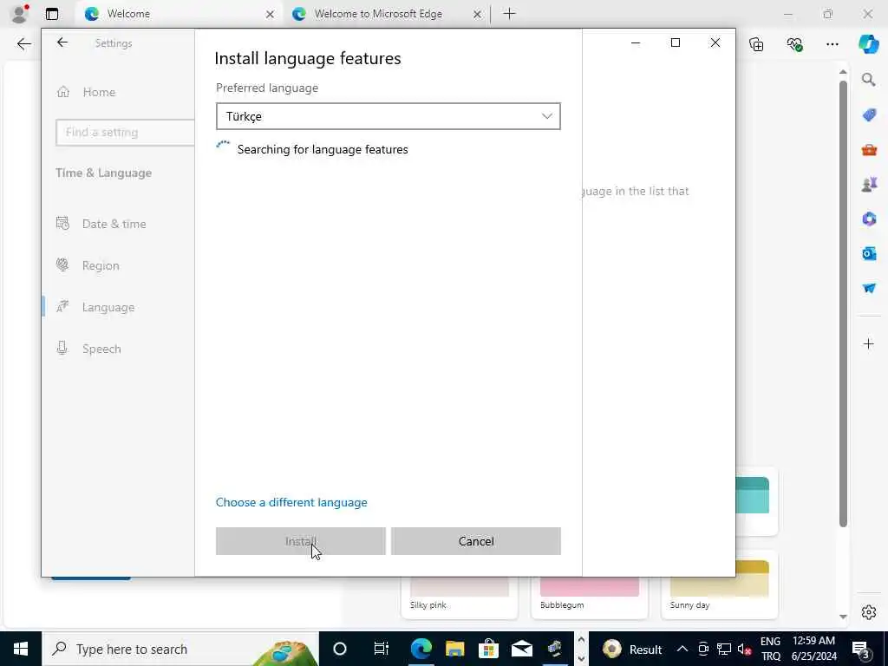This screenshot has height=666, width=888.
Task: Open clock showing 12:59 AM
Action: 813,649
